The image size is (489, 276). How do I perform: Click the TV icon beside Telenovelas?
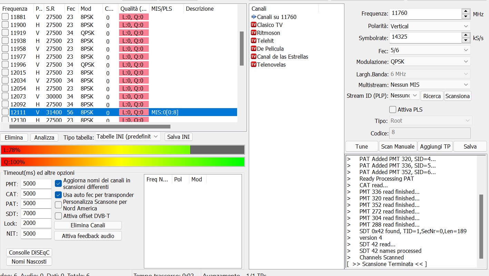254,65
